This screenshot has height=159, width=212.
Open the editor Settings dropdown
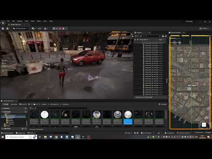(204, 29)
